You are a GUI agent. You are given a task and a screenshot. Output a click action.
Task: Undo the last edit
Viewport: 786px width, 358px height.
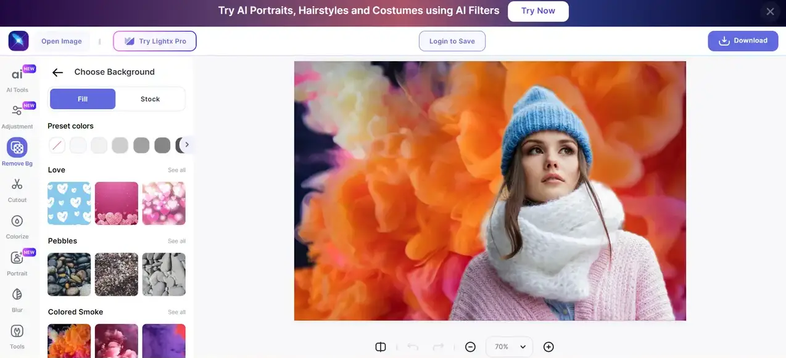pos(413,347)
